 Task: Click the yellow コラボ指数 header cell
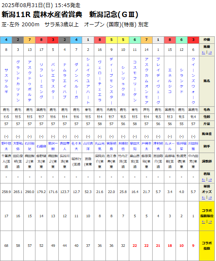(x=207, y=246)
